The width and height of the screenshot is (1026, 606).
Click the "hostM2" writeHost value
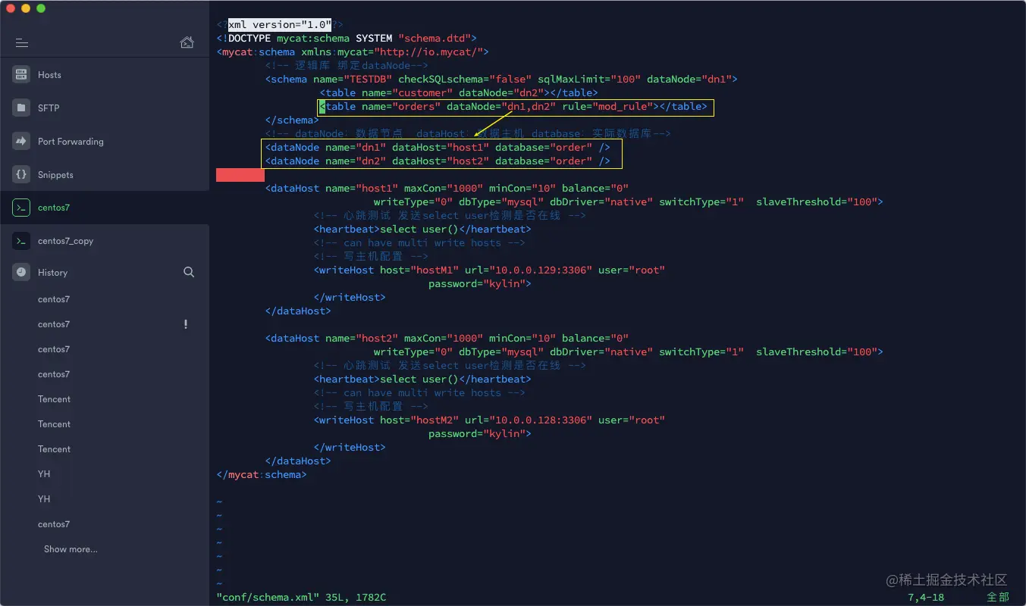pos(435,420)
